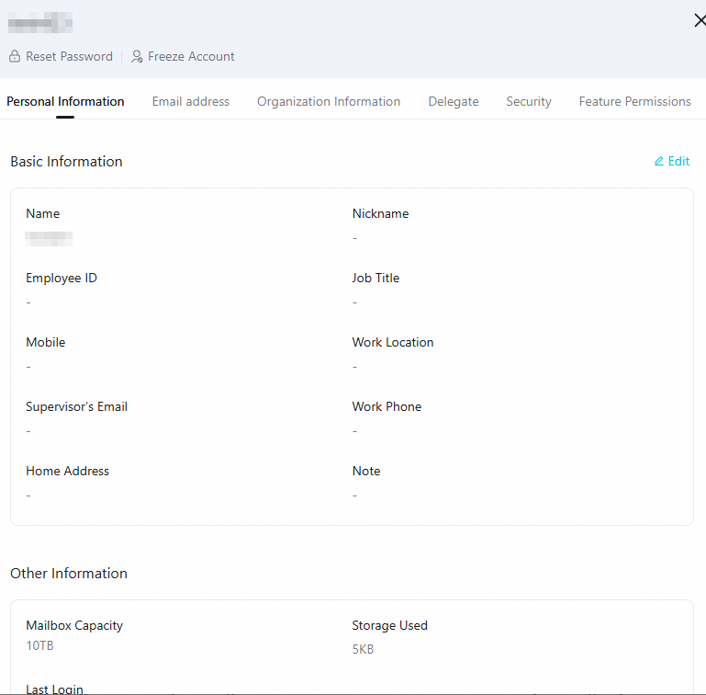
Task: Click the Nickname field label
Action: [x=380, y=213]
